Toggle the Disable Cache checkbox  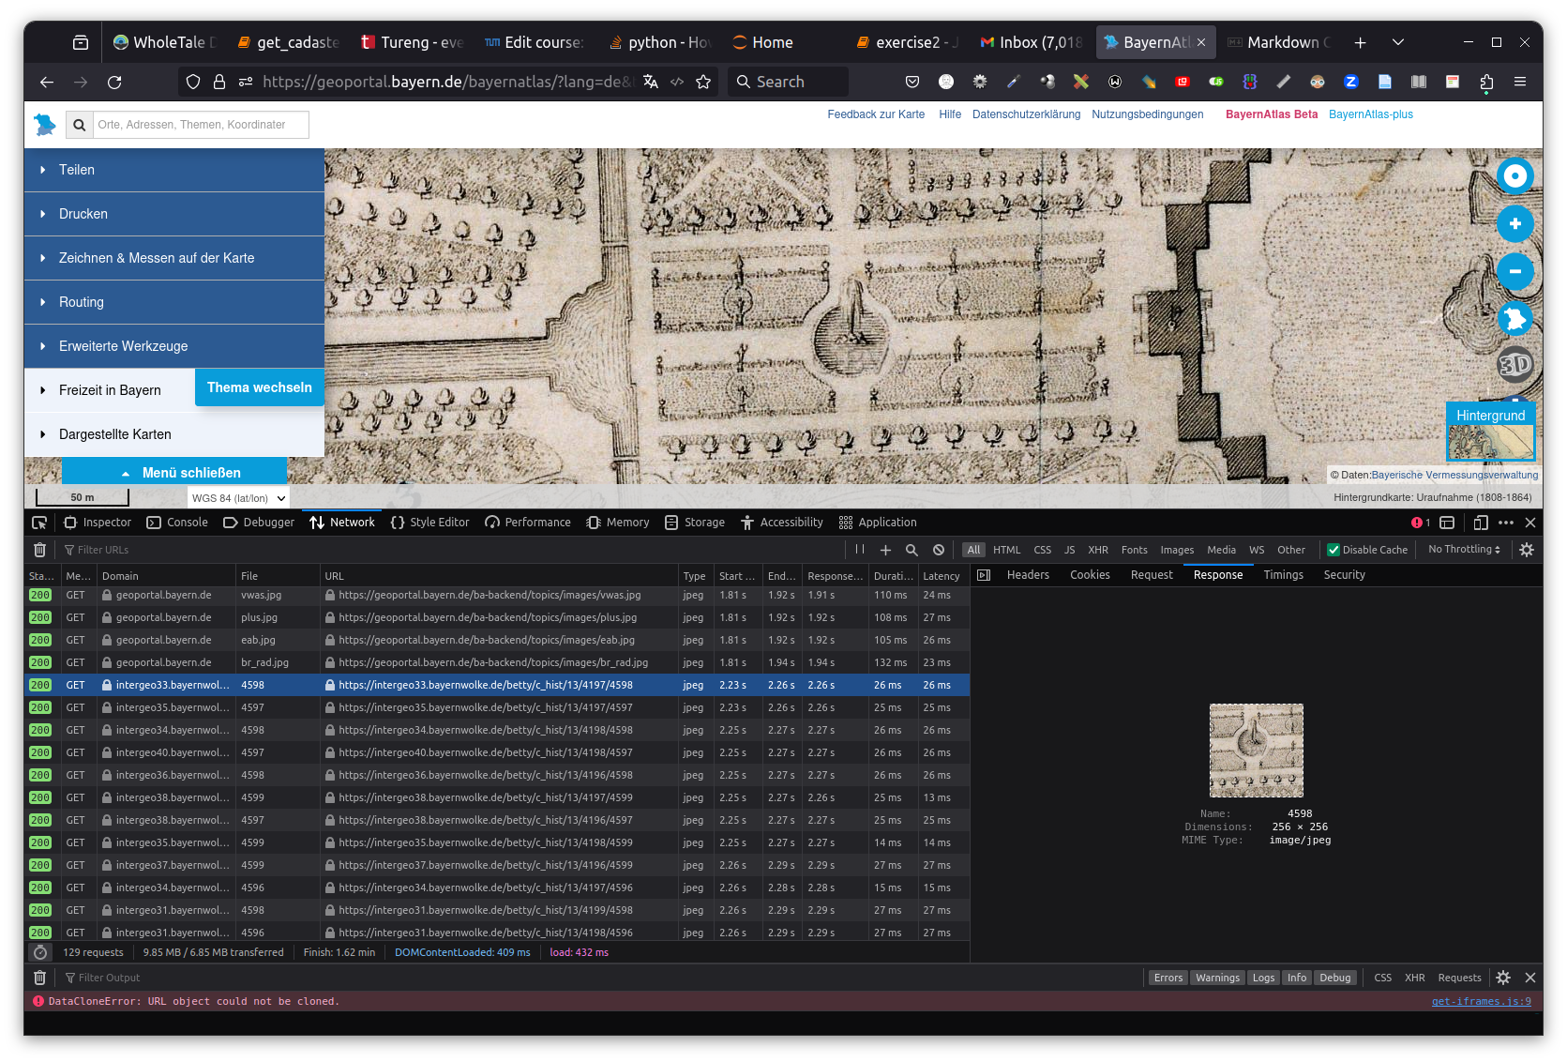tap(1367, 550)
